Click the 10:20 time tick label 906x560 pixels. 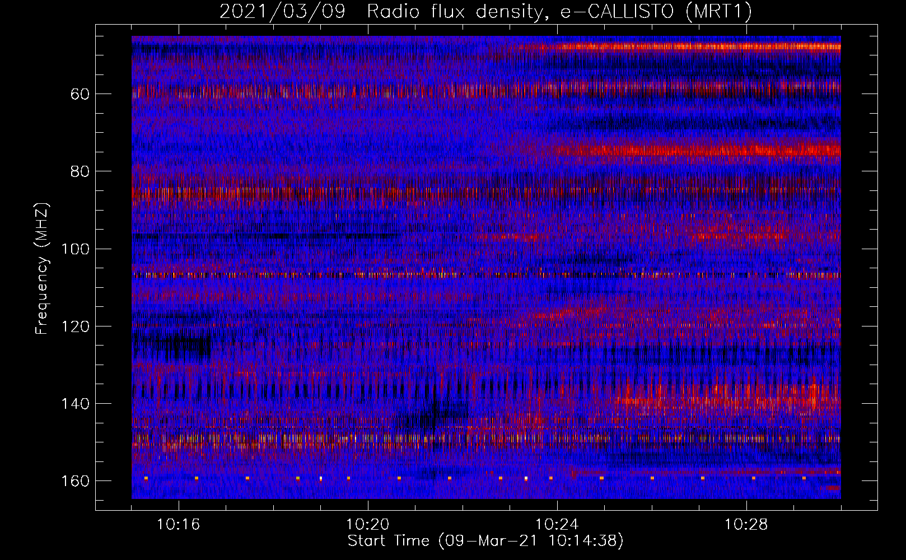click(x=367, y=525)
